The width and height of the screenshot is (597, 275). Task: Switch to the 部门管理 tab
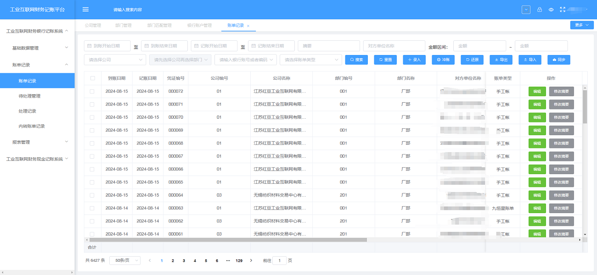(x=124, y=25)
